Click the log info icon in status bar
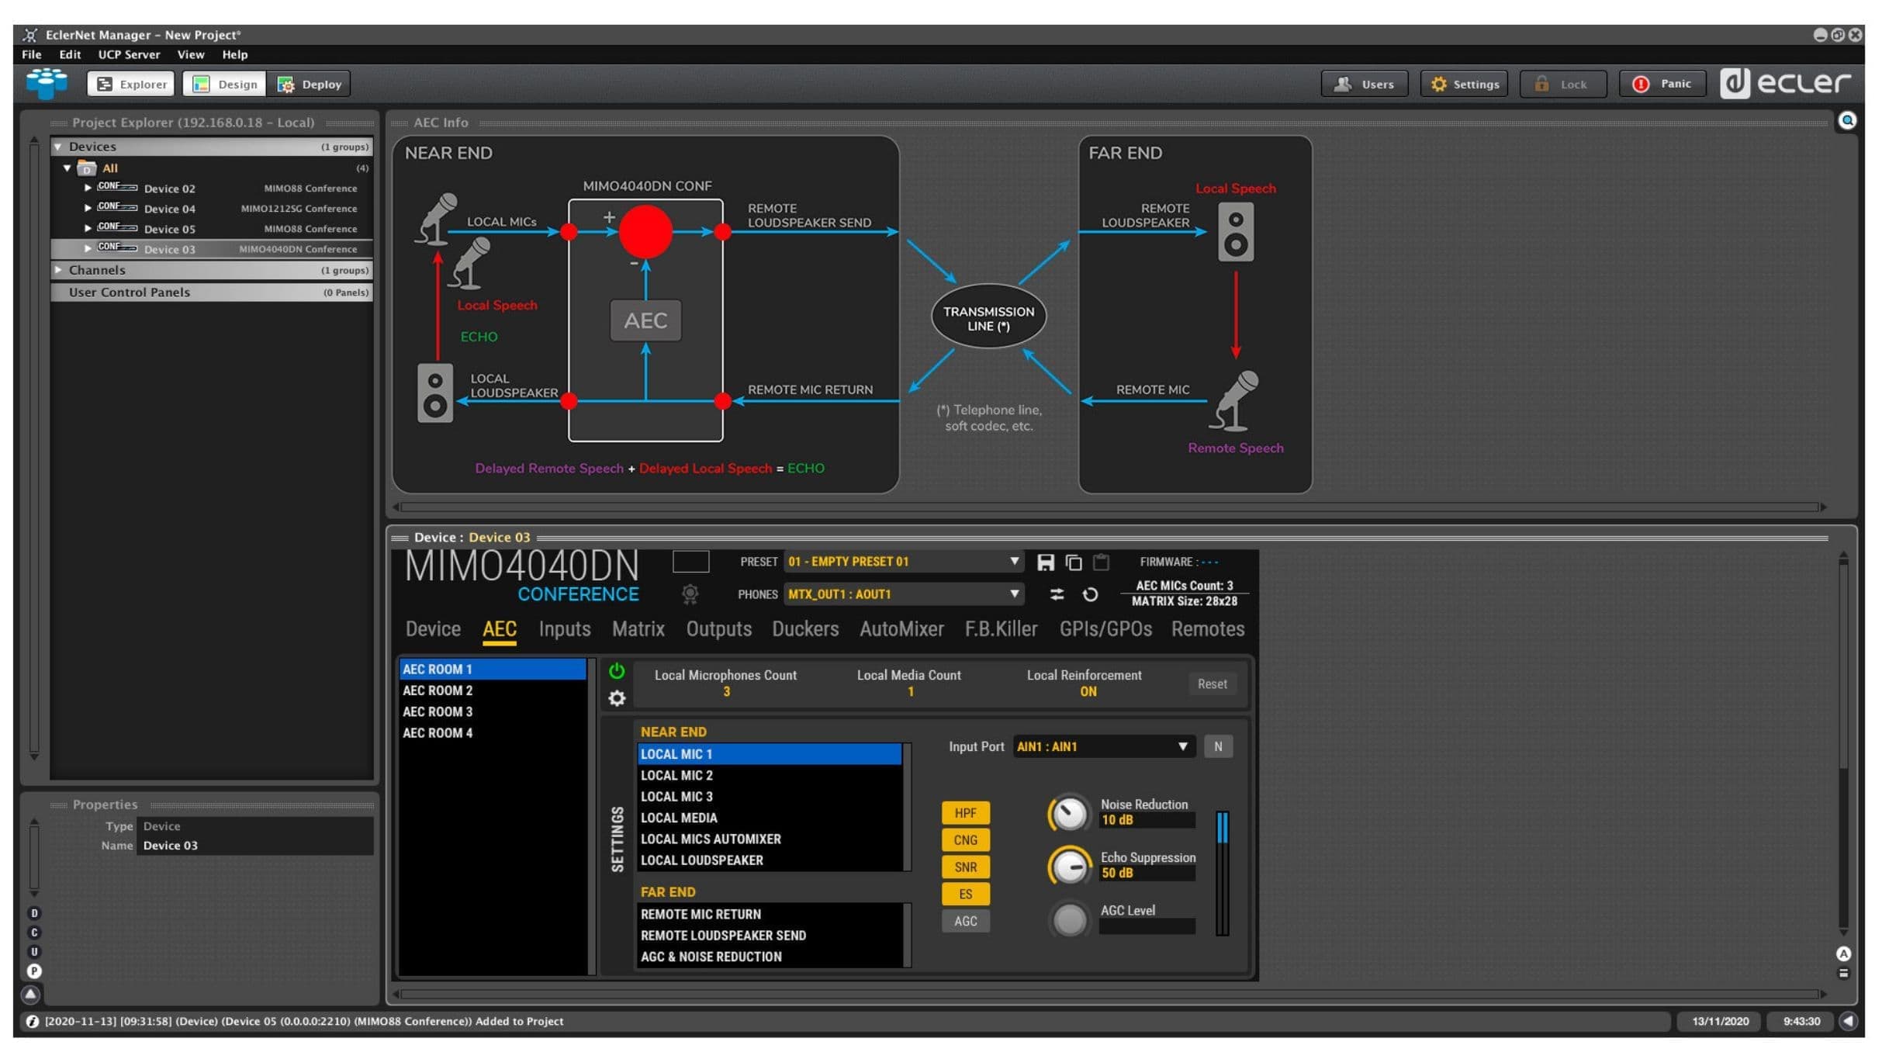This screenshot has width=1882, height=1059. pyautogui.click(x=32, y=1021)
